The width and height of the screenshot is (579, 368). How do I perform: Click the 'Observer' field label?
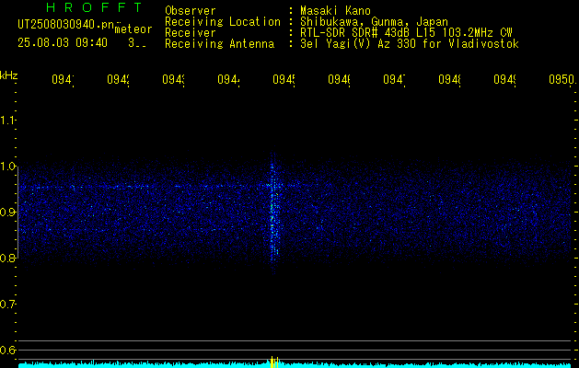[x=191, y=10]
